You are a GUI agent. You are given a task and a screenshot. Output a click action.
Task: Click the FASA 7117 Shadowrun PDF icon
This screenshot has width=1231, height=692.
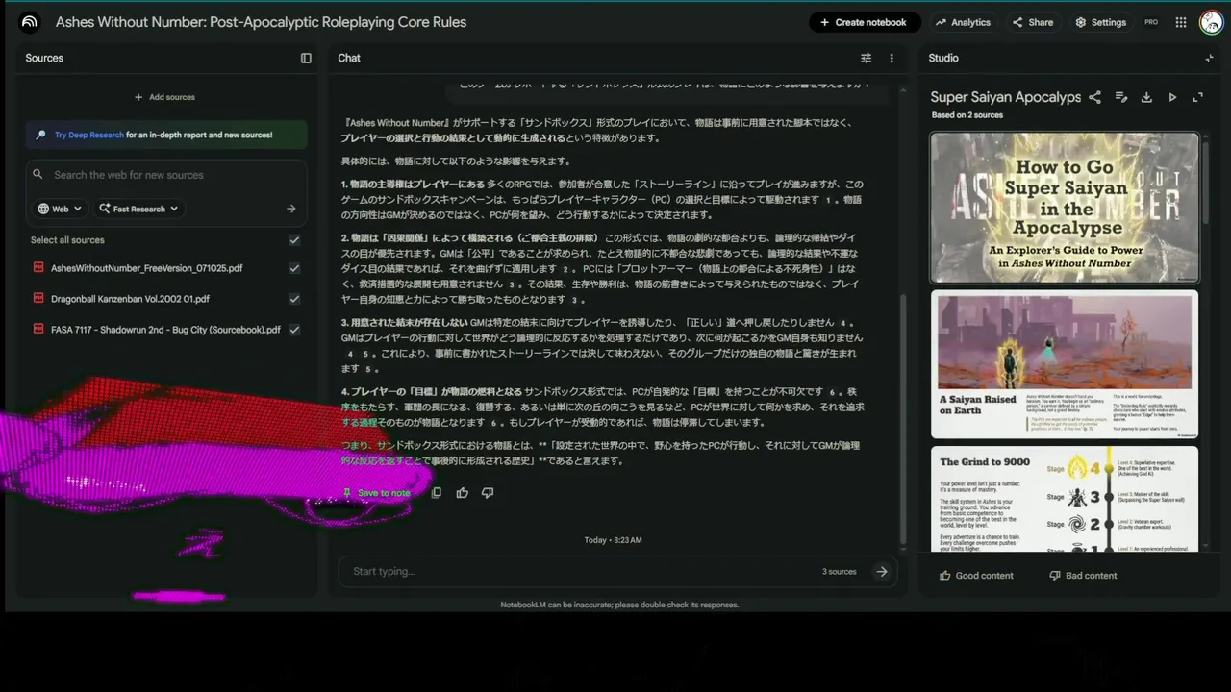(38, 330)
